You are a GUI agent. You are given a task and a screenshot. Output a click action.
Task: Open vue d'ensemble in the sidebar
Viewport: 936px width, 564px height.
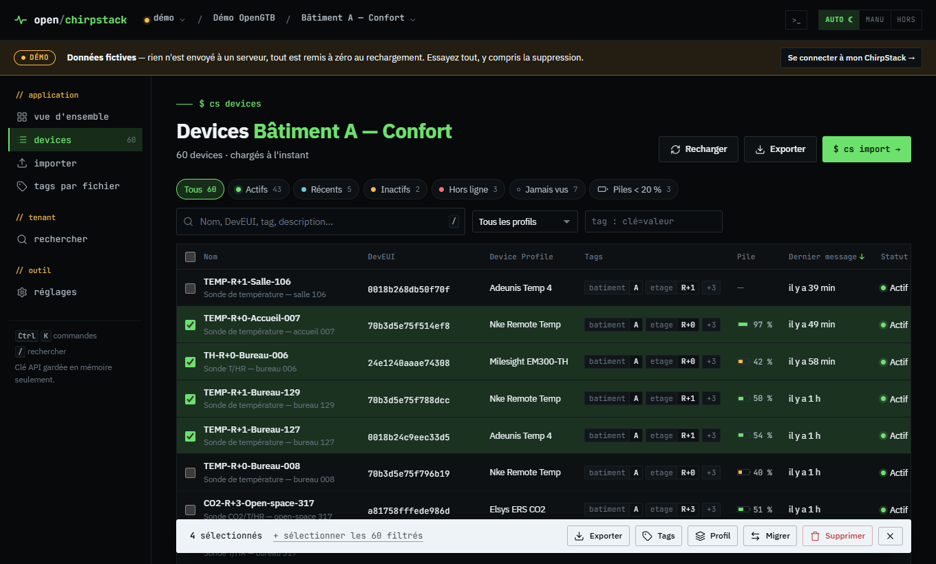pos(76,117)
